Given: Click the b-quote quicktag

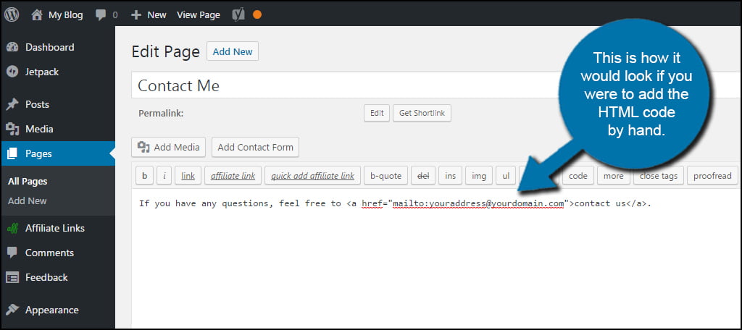Looking at the screenshot, I should click(385, 176).
